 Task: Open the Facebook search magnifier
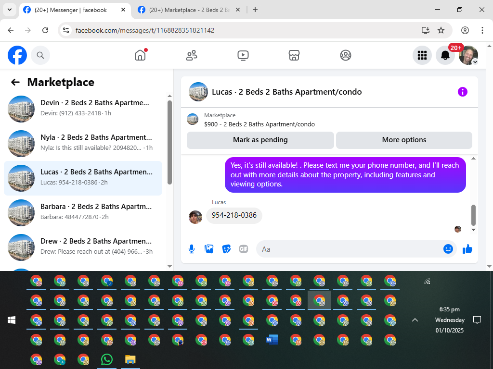tap(40, 56)
